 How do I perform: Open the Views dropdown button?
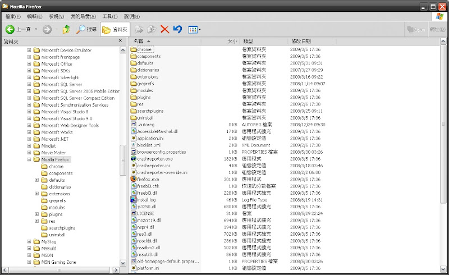point(194,30)
